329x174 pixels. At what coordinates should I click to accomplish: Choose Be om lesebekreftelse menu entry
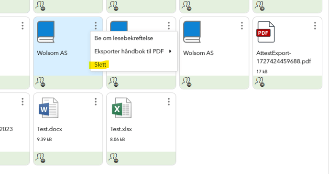(123, 38)
